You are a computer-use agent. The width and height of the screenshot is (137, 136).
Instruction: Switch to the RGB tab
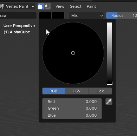coord(54,91)
